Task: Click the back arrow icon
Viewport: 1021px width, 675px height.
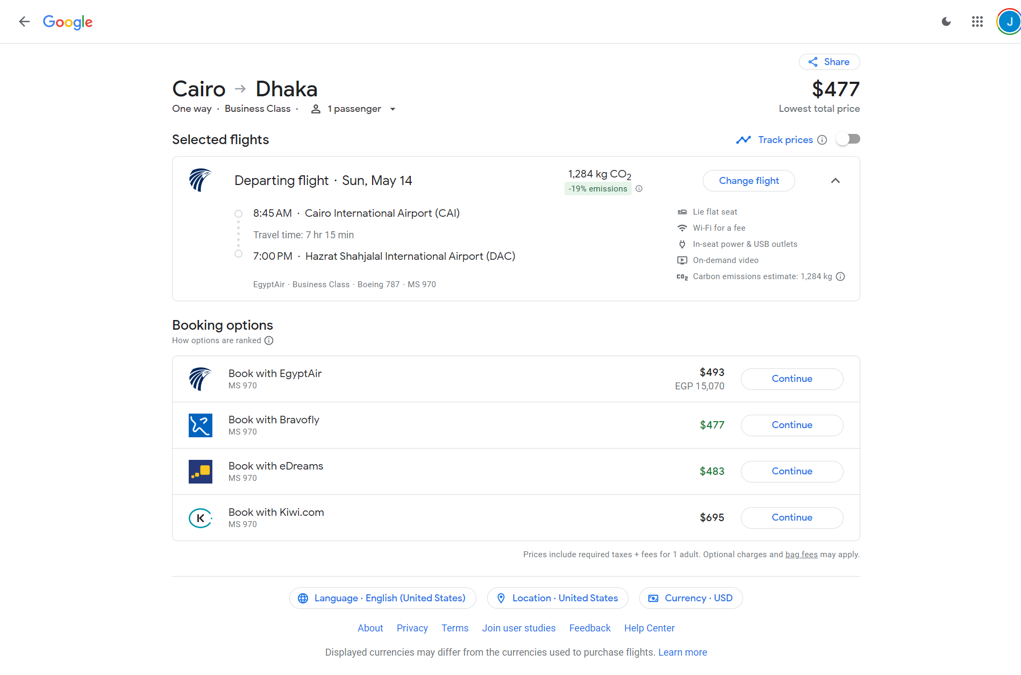Action: coord(24,22)
